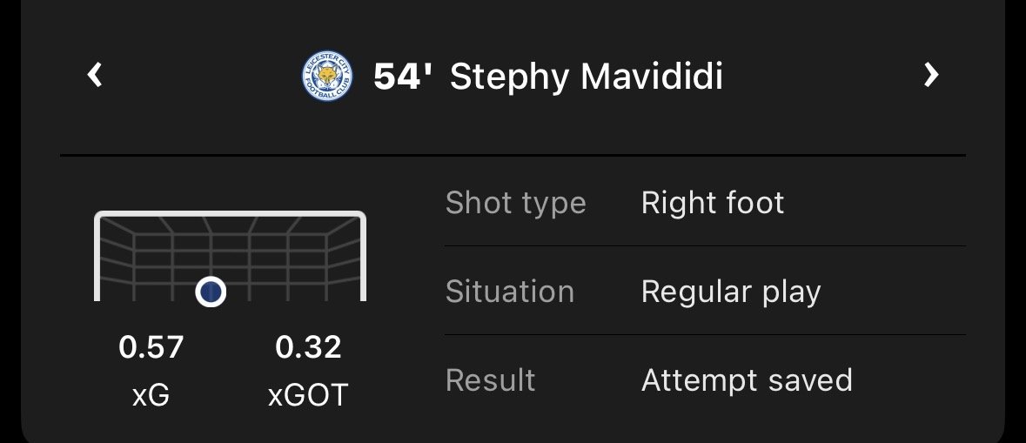This screenshot has height=443, width=1026.
Task: Click the Right foot value
Action: (x=713, y=203)
